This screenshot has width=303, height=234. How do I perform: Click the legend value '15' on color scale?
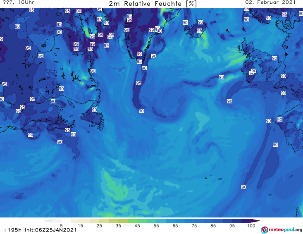tap(80, 225)
